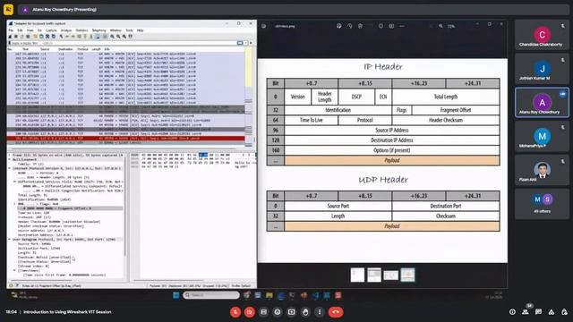
Task: Select the red highlighted packet row
Action: 125,139
